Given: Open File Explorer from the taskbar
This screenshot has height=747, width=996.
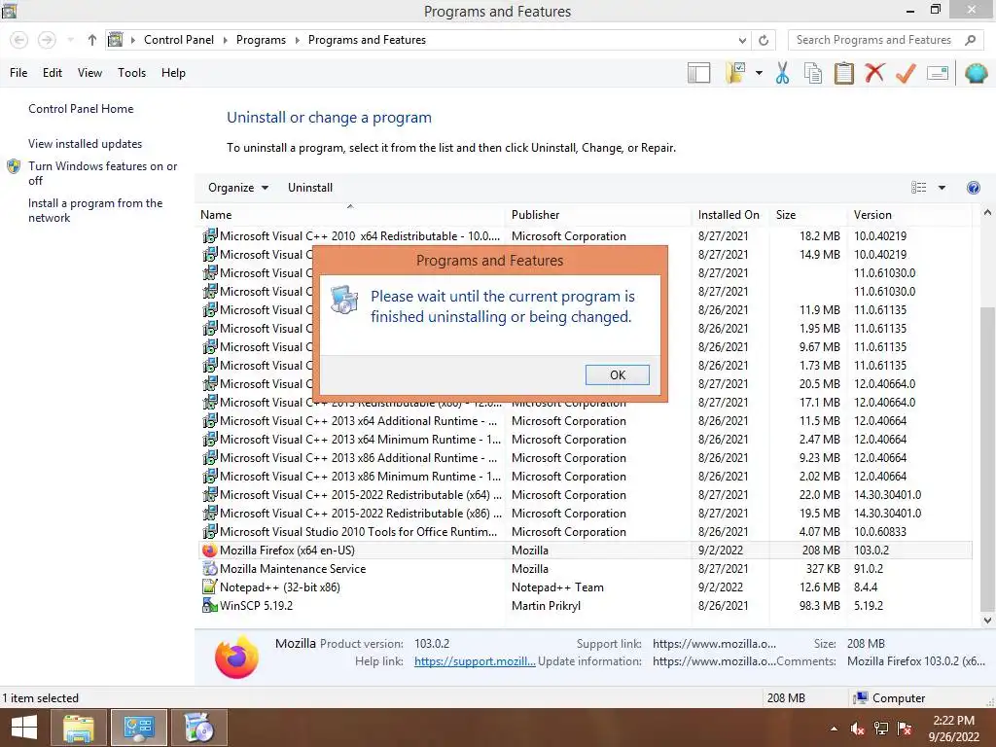Looking at the screenshot, I should (x=78, y=728).
